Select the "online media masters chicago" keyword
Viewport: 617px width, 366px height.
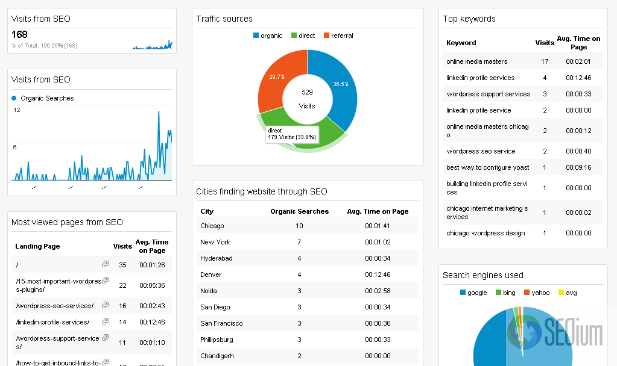(x=487, y=131)
